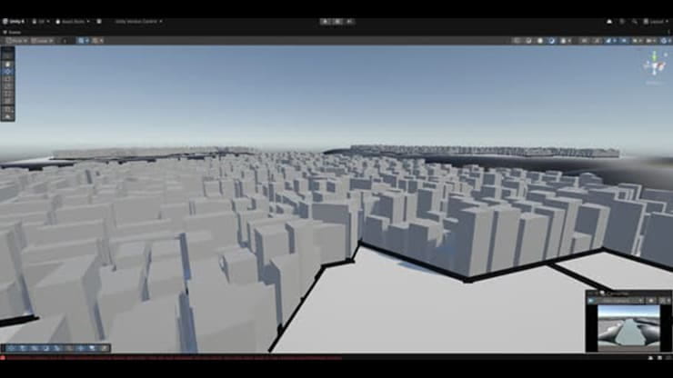This screenshot has width=673, height=378.
Task: Click the Pause button
Action: (x=337, y=21)
